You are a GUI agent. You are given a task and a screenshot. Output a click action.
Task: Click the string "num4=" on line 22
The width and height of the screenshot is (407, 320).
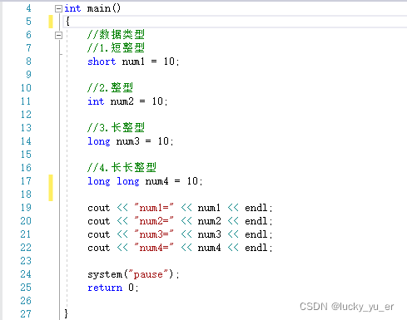coord(154,248)
